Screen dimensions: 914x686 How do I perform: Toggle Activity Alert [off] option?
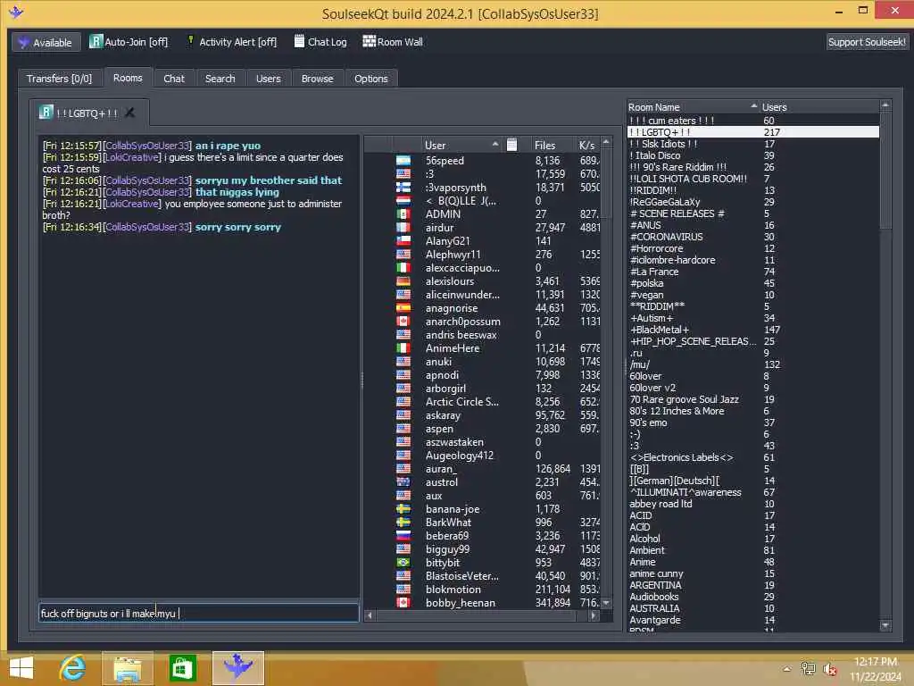(231, 42)
